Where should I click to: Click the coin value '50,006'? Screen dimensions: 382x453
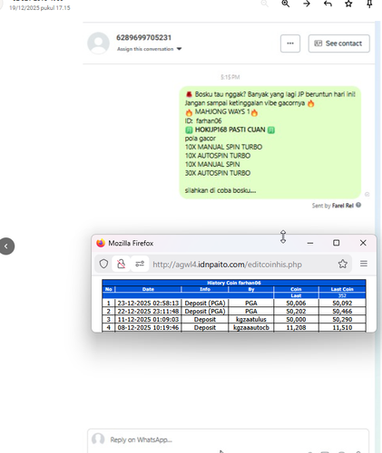click(296, 303)
